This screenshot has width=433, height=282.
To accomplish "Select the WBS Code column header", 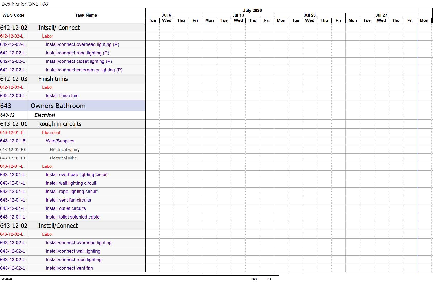I will [x=13, y=15].
